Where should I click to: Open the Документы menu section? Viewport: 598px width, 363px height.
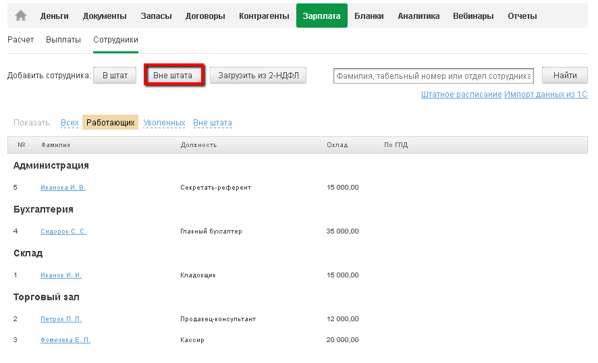tap(105, 16)
